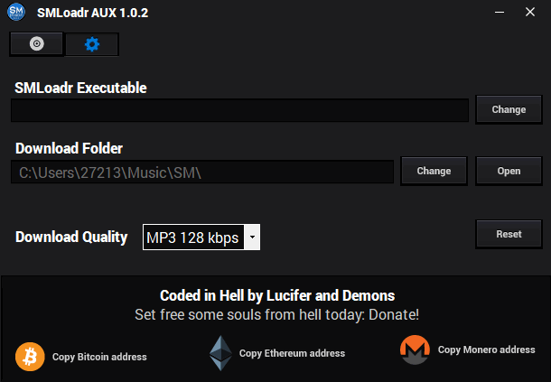The width and height of the screenshot is (551, 382).
Task: Click the Donate text line
Action: [277, 314]
